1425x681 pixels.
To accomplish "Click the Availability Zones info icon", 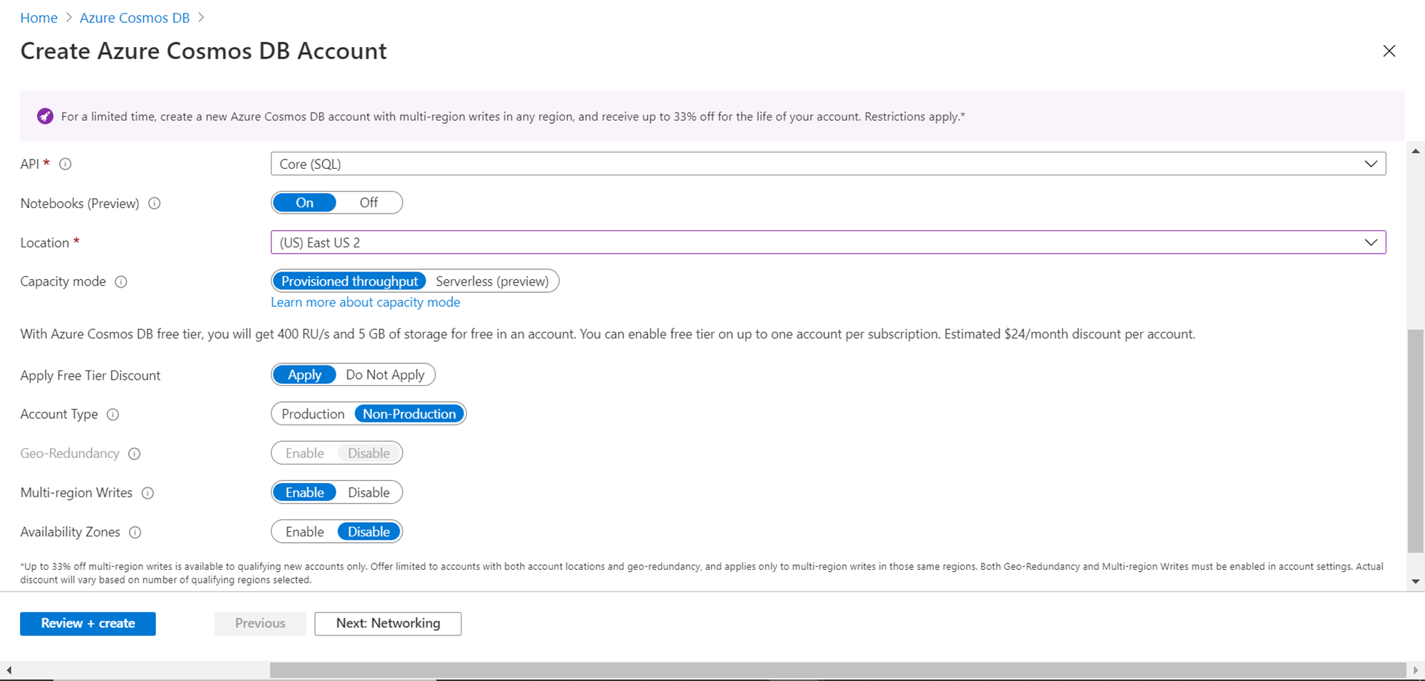I will click(135, 532).
